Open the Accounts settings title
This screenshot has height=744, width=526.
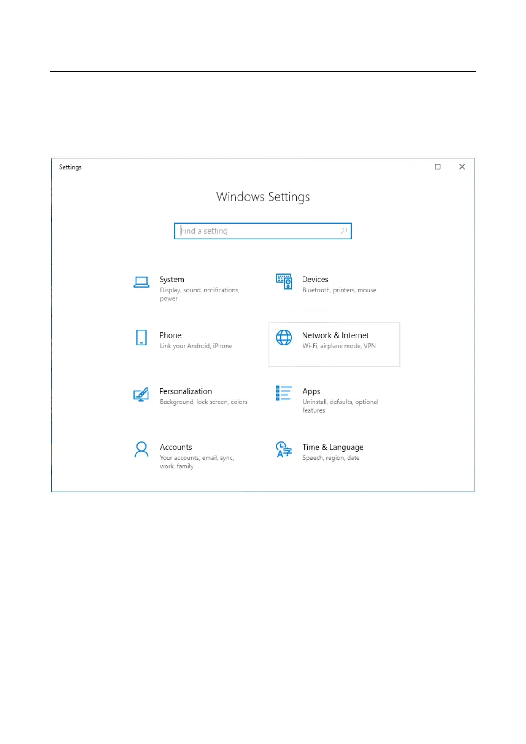pos(176,447)
